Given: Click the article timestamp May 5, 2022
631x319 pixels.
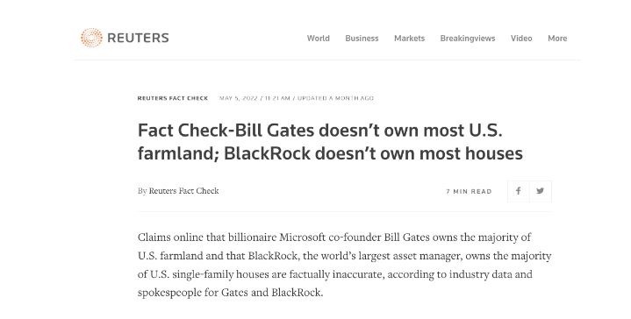Looking at the screenshot, I should tap(238, 98).
